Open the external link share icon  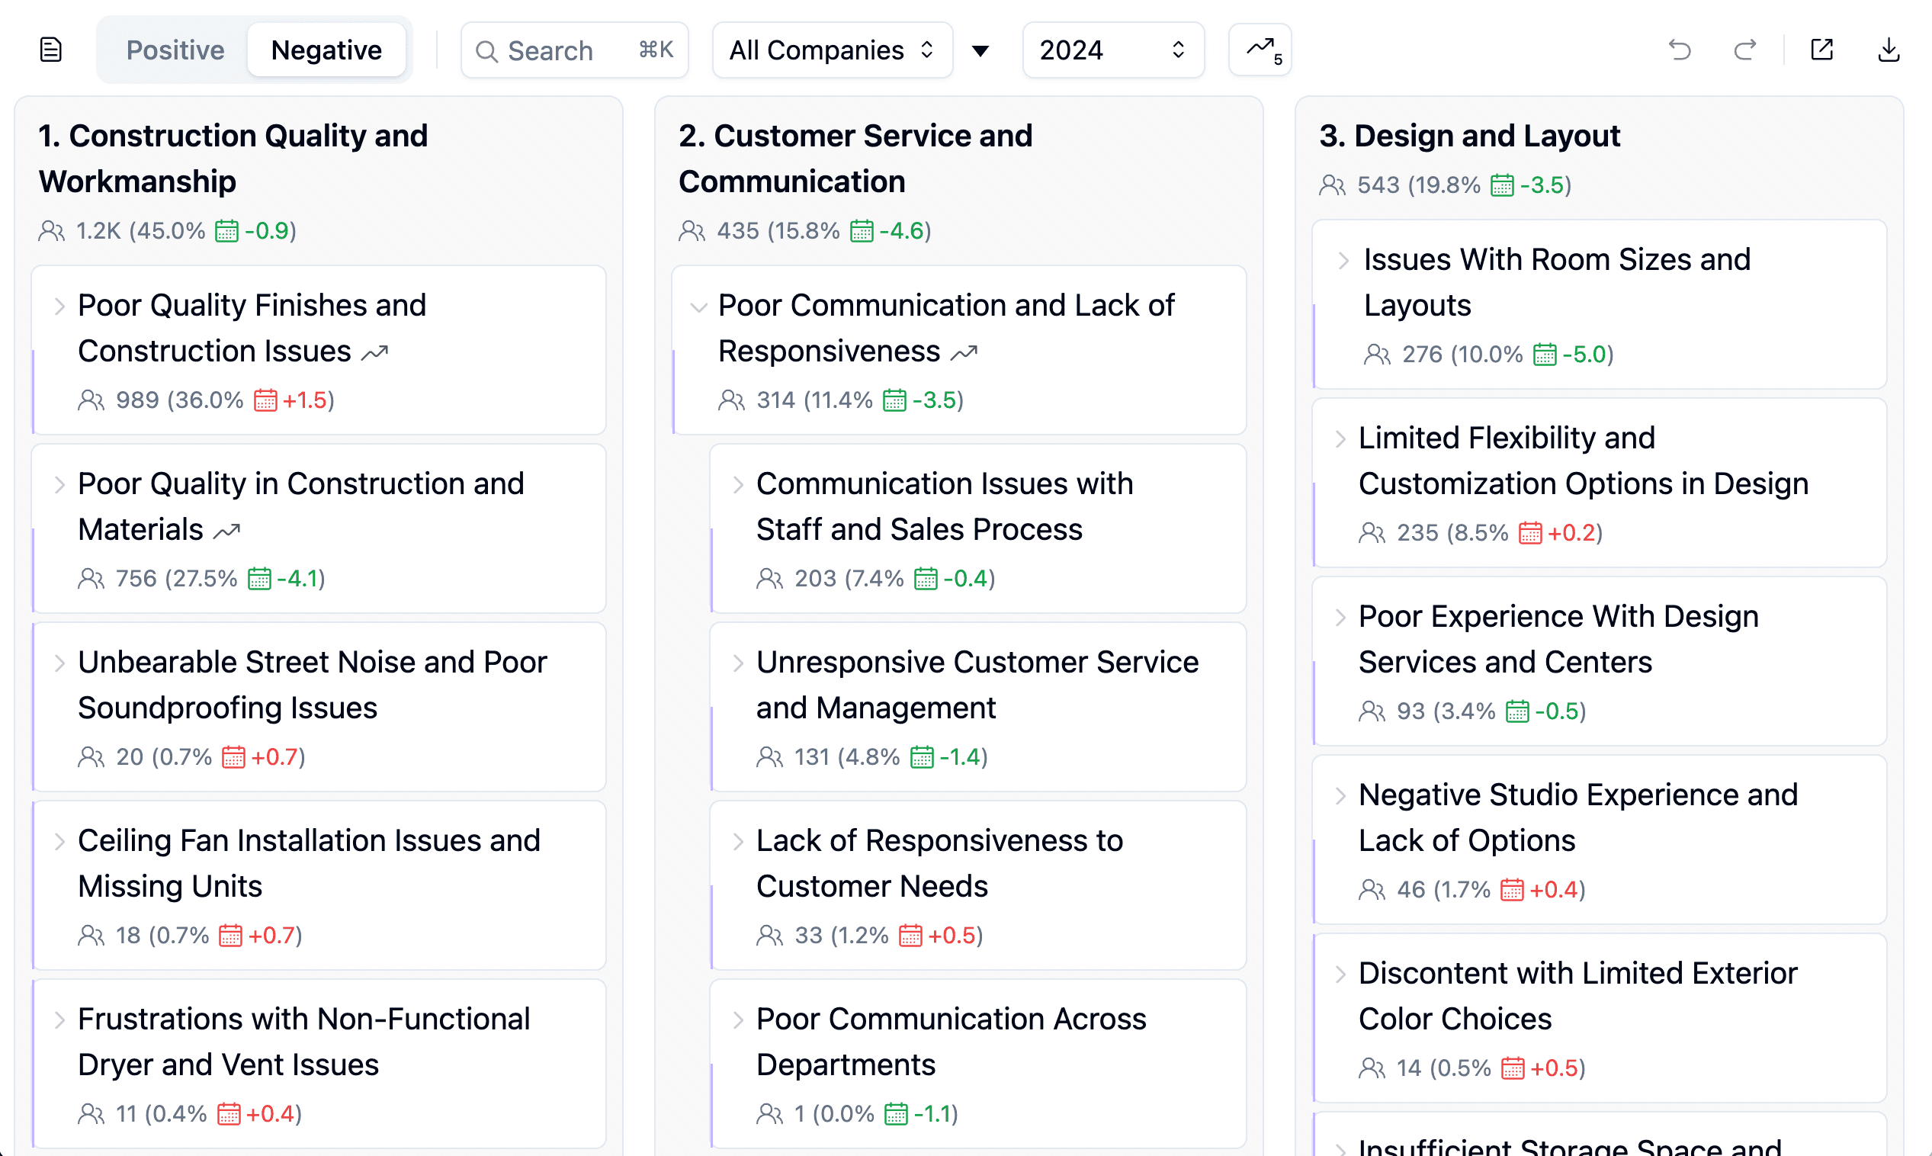(x=1821, y=50)
